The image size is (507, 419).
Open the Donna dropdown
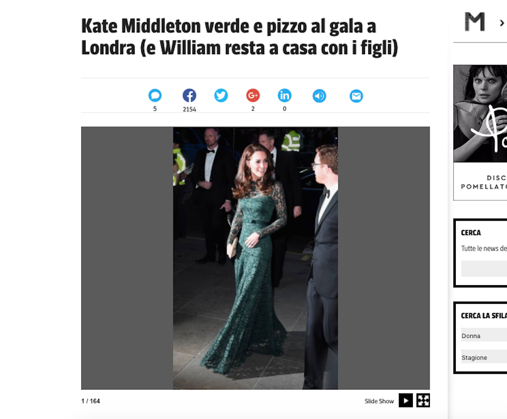click(484, 335)
